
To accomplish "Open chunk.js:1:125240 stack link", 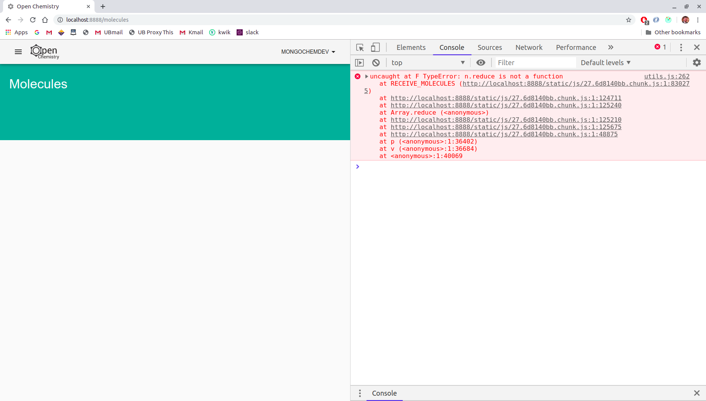I will click(x=506, y=105).
